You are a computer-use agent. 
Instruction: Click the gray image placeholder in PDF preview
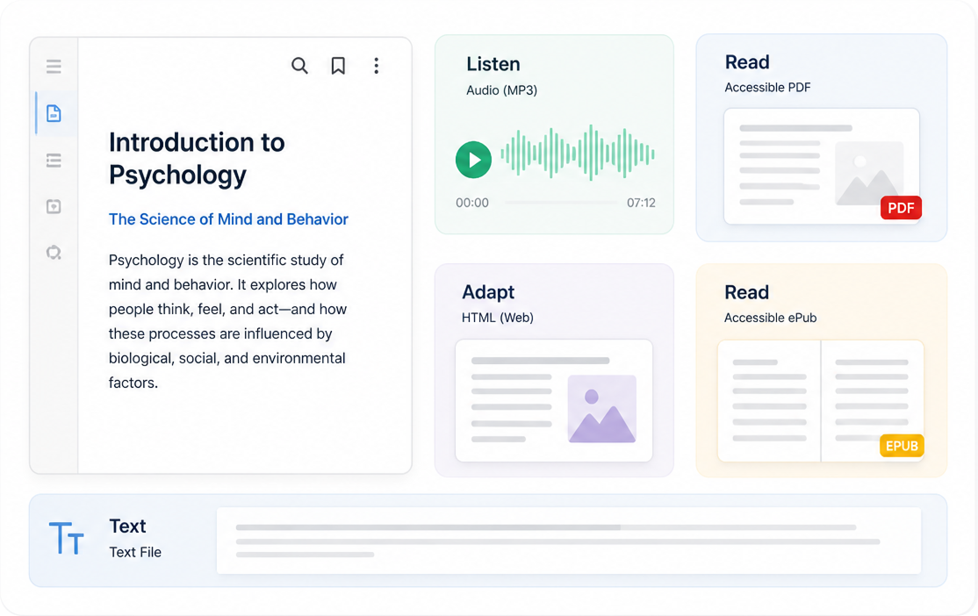tap(869, 174)
